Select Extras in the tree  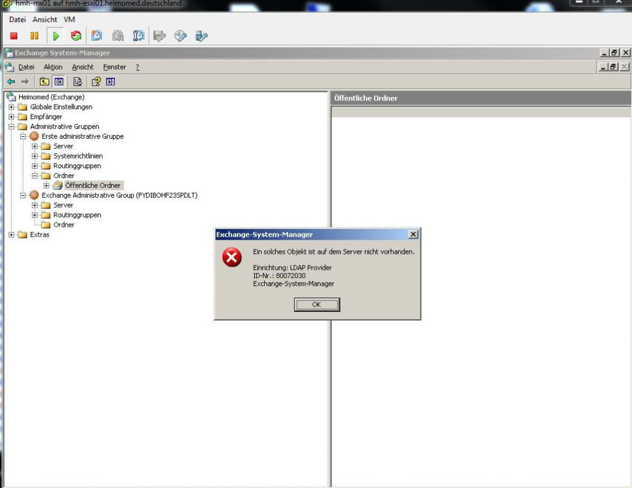point(39,235)
